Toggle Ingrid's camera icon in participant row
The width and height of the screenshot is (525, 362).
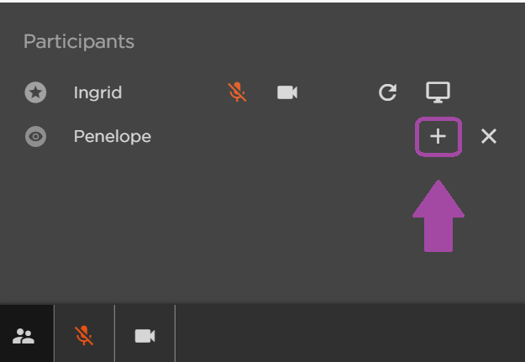[287, 92]
